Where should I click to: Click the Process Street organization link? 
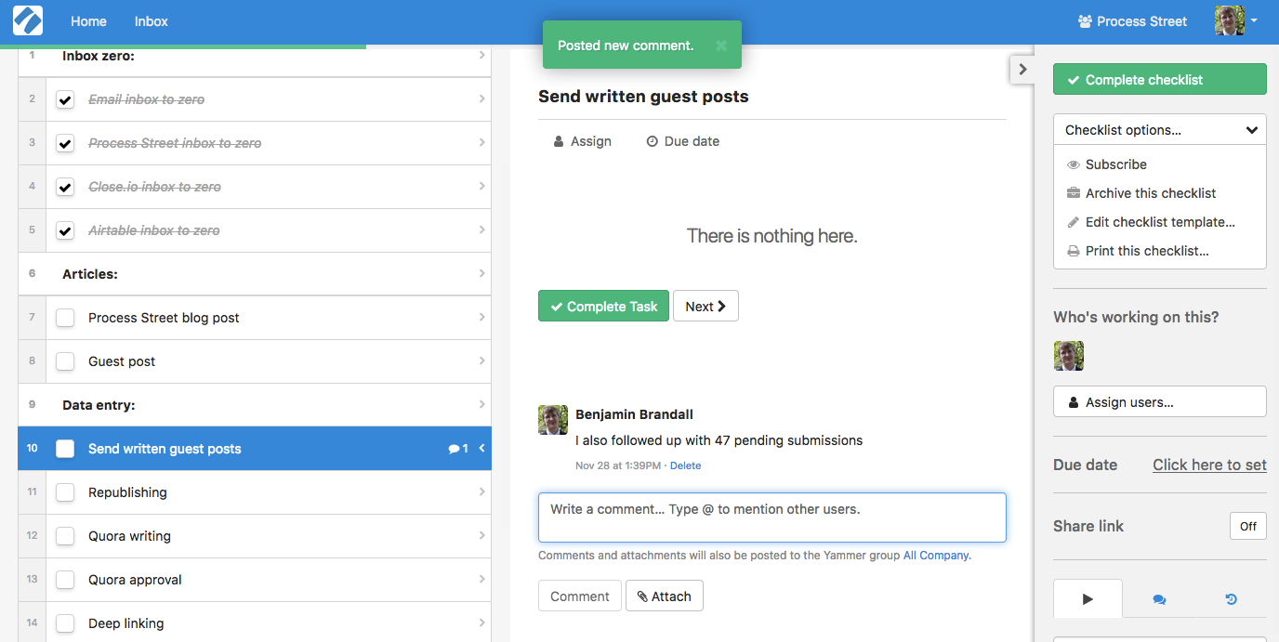click(x=1132, y=21)
